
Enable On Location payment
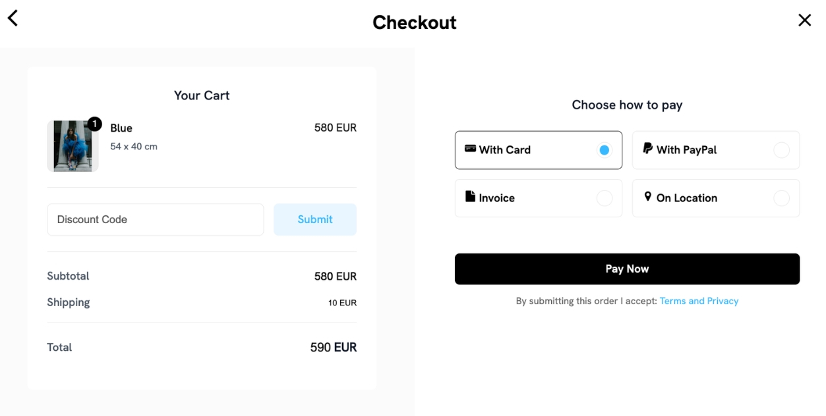click(x=716, y=197)
